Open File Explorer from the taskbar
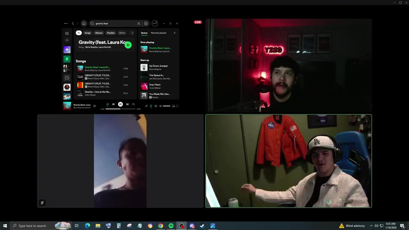 coord(98,226)
